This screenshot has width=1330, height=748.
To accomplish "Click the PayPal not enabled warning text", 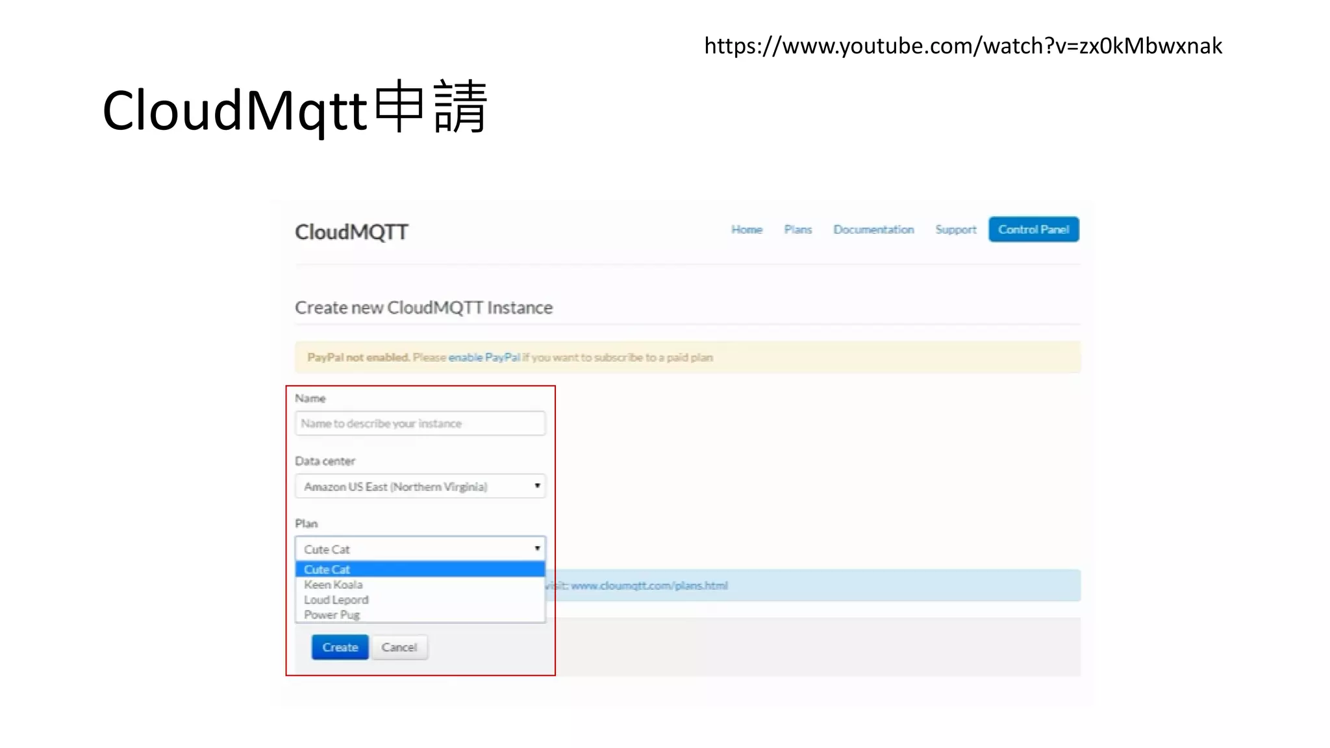I will click(358, 357).
